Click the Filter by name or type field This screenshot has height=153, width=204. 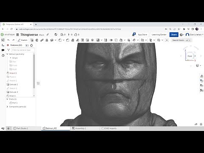pyautogui.click(x=23, y=50)
